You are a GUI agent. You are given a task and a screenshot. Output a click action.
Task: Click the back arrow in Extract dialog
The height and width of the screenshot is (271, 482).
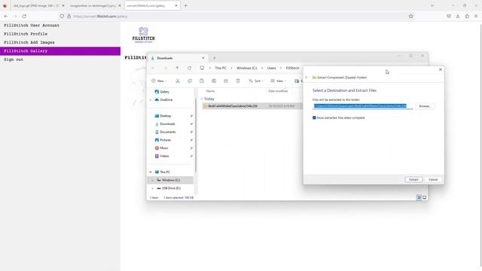[x=307, y=78]
